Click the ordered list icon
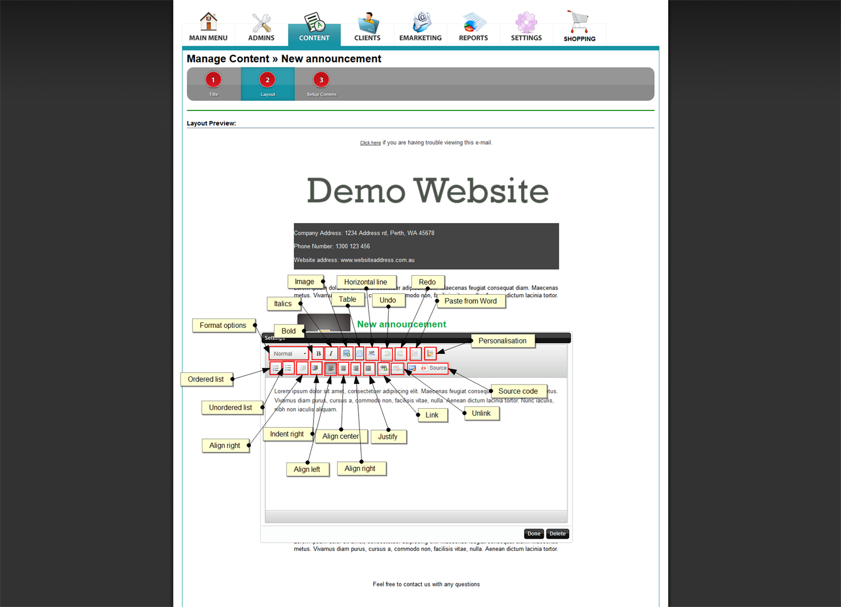Viewport: 841px width, 607px height. coord(276,368)
